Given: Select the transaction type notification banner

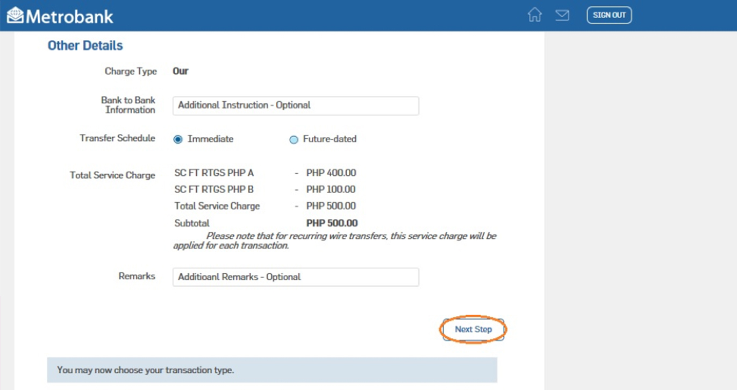Looking at the screenshot, I should click(x=273, y=370).
